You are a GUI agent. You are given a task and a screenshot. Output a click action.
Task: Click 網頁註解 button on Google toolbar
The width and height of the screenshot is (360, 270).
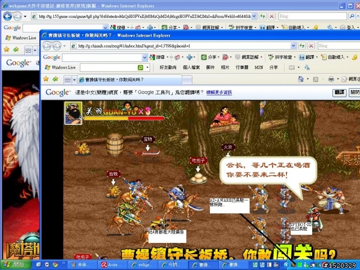(x=247, y=57)
